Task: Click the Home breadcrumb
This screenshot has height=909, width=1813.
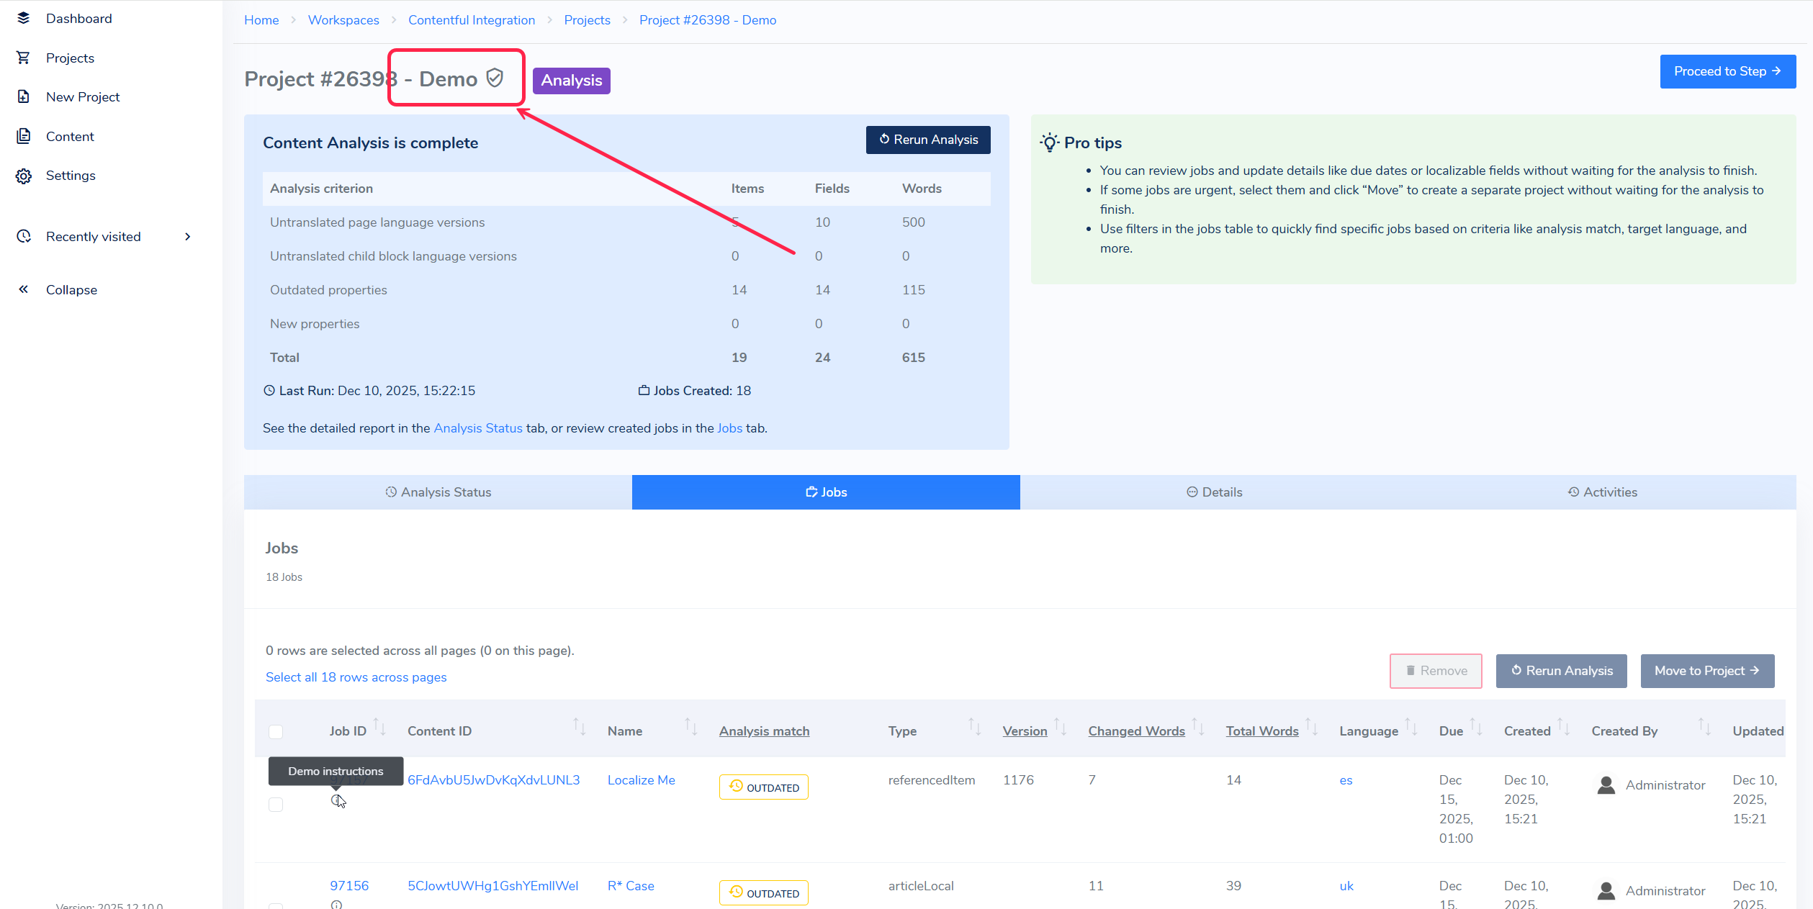Action: pyautogui.click(x=261, y=20)
